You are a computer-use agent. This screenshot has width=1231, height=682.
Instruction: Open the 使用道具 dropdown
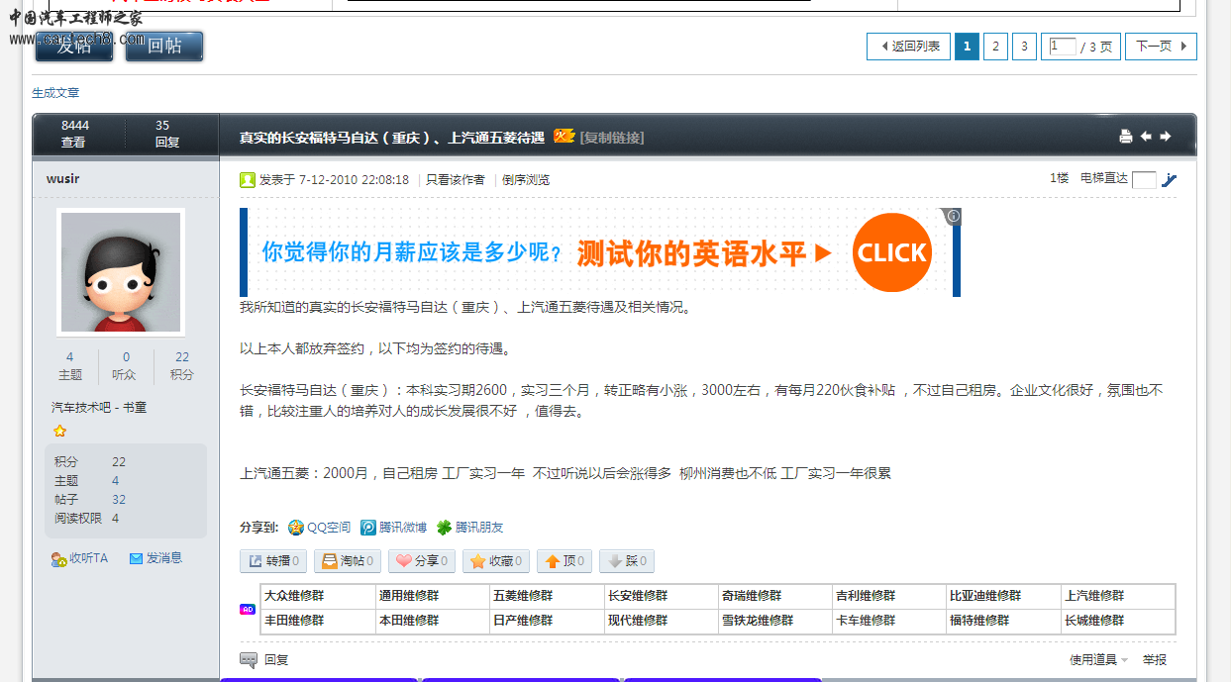pyautogui.click(x=1098, y=660)
